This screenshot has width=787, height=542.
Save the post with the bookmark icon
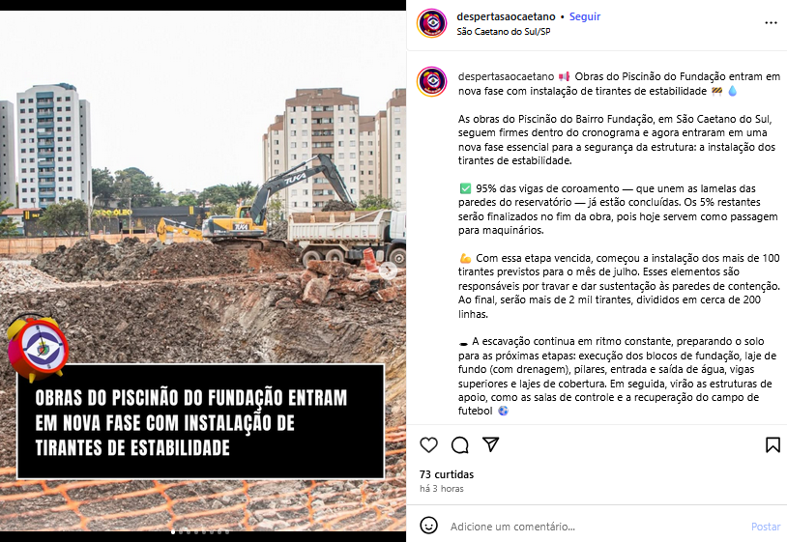[x=772, y=444]
